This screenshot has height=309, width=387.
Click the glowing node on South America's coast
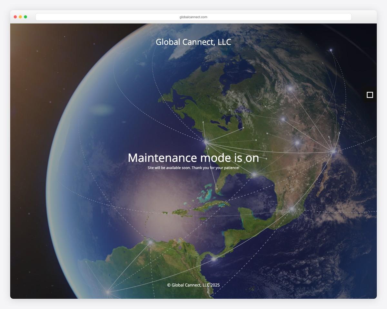pos(150,242)
